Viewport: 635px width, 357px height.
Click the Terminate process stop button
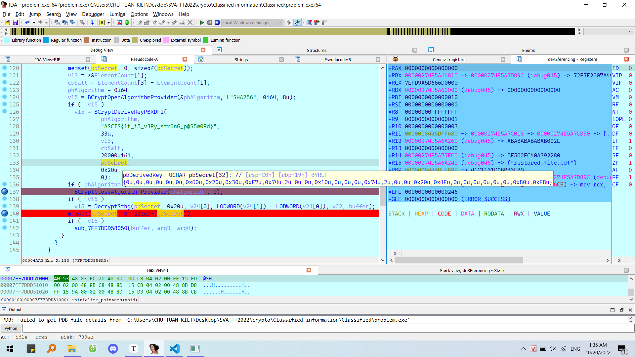(217, 22)
